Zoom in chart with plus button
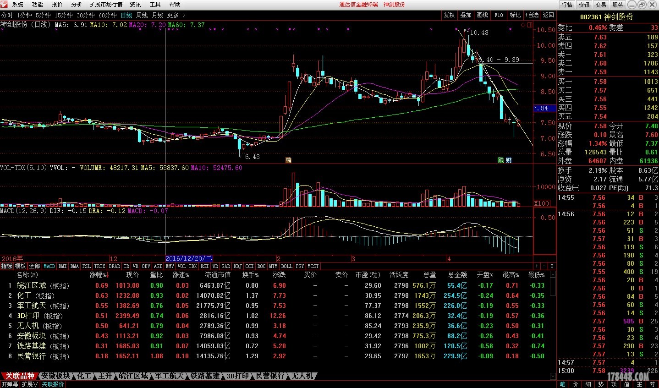659x388 pixels. point(537,266)
